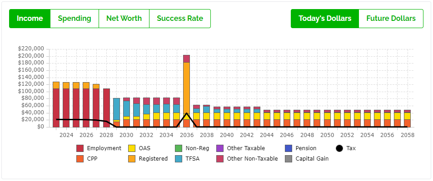Switch chart to Future Dollars
This screenshot has height=181, width=433.
(391, 19)
